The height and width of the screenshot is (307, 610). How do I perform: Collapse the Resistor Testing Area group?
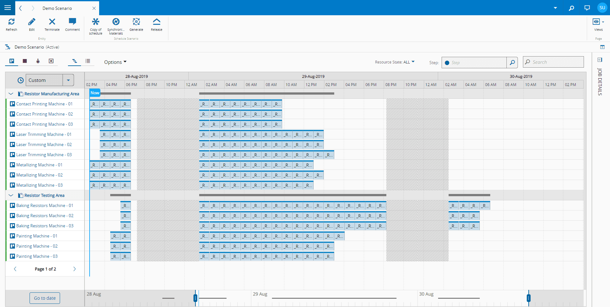11,195
